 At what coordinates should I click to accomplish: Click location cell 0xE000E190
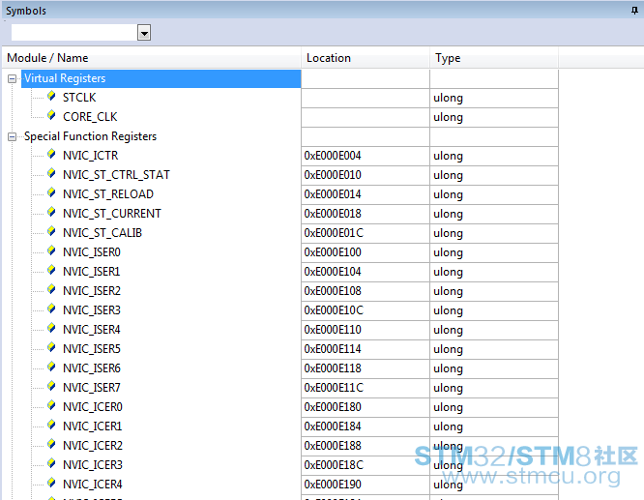(x=366, y=484)
